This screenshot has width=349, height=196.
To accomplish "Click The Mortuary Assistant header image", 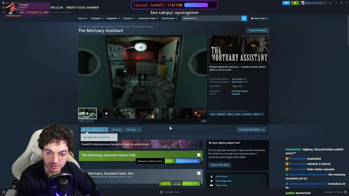I will (239, 49).
